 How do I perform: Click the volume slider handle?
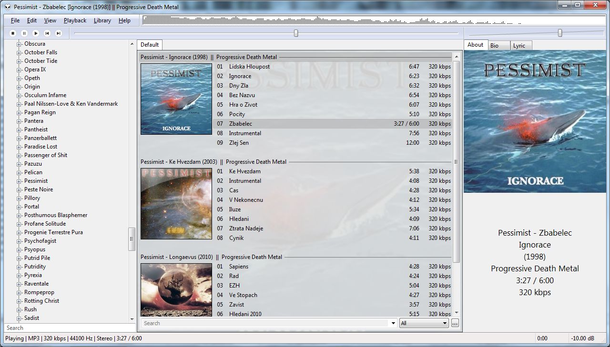(560, 33)
